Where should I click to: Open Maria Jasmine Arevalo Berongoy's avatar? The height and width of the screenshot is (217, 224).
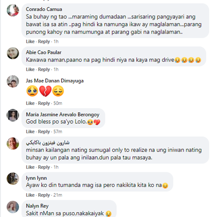point(13,115)
